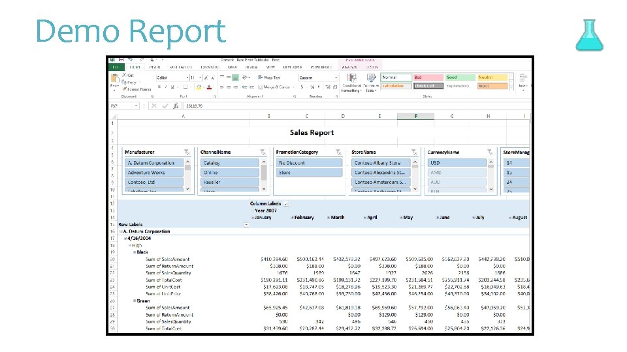This screenshot has height=352, width=627.
Task: Apply the Good cell style
Action: coord(460,78)
